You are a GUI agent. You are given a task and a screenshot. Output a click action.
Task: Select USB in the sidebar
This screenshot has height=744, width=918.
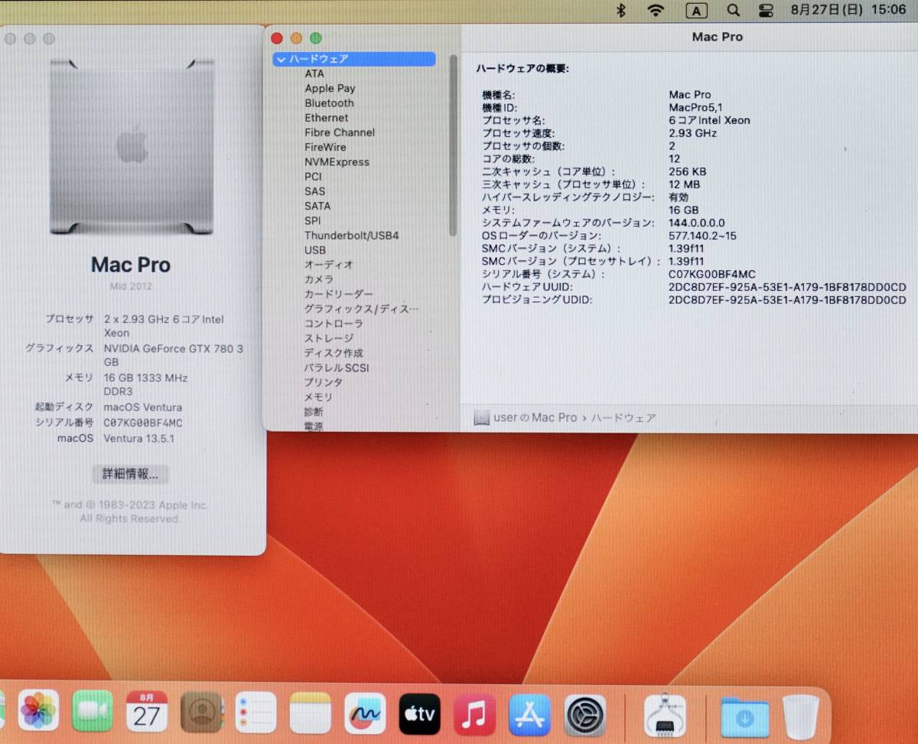[x=314, y=250]
